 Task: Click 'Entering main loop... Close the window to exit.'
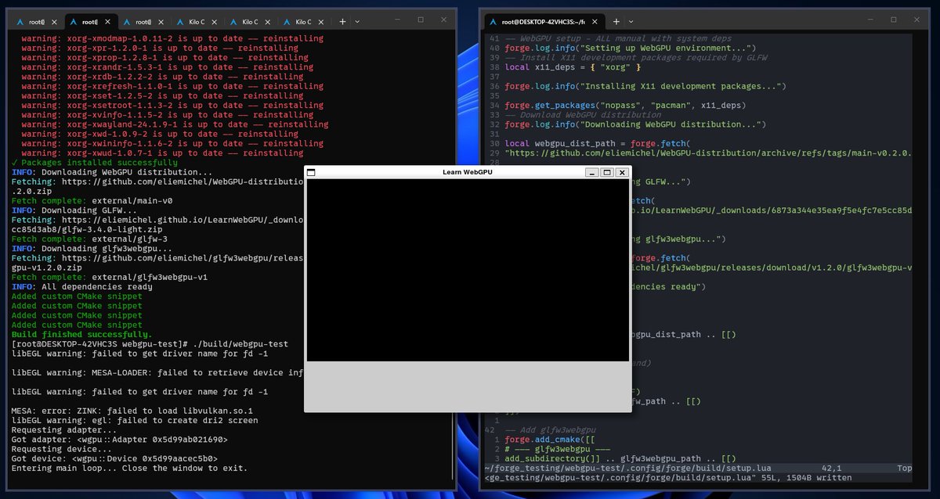(129, 468)
